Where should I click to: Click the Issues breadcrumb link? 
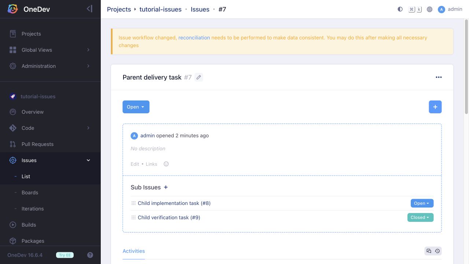200,9
